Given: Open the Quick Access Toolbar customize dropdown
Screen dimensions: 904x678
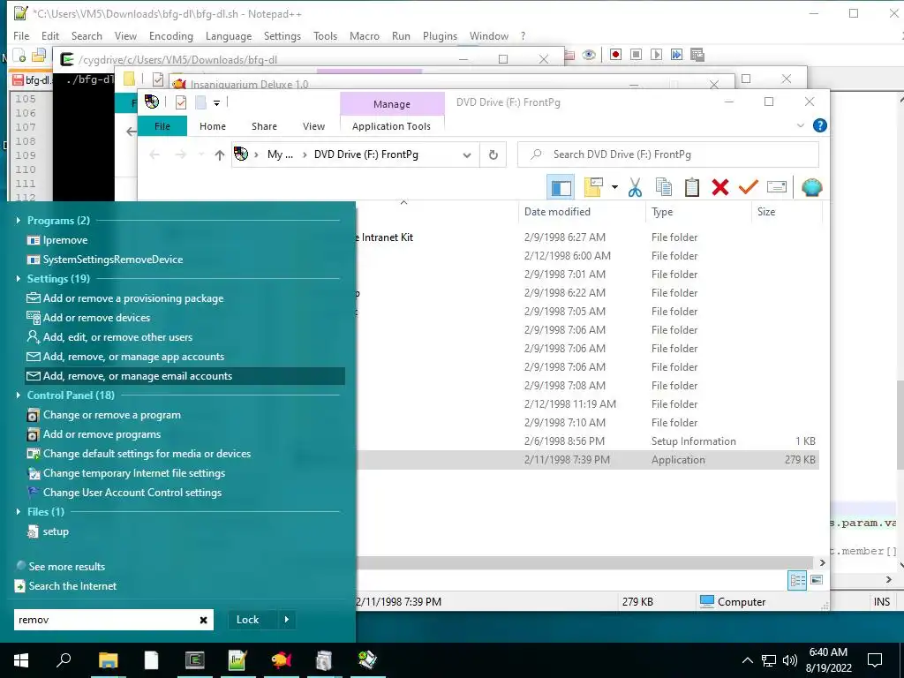Looking at the screenshot, I should pyautogui.click(x=217, y=103).
